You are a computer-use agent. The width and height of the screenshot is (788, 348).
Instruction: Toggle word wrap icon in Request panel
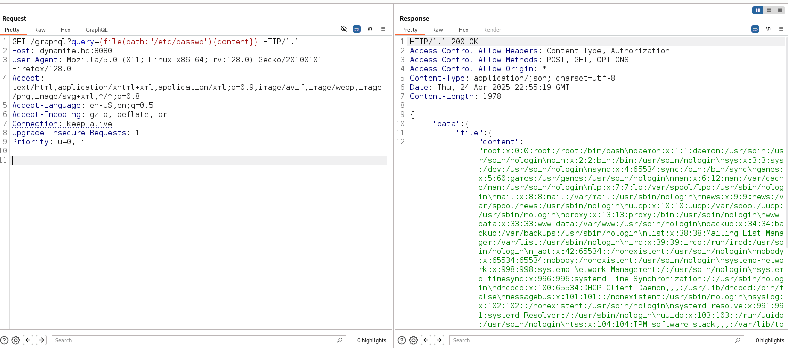coord(357,29)
